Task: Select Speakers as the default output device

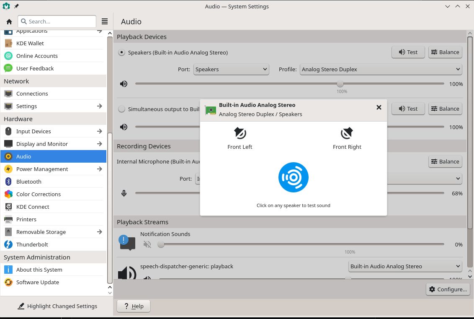Action: (x=121, y=52)
